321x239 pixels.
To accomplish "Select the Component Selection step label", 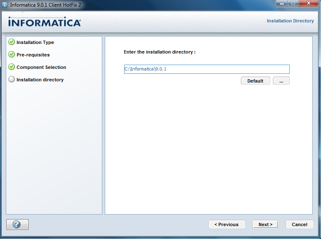I will coord(41,67).
